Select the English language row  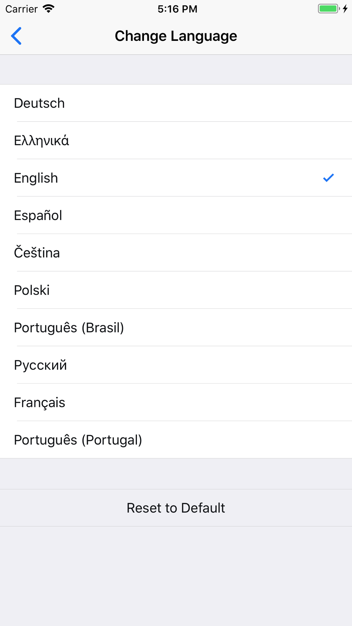click(x=176, y=178)
